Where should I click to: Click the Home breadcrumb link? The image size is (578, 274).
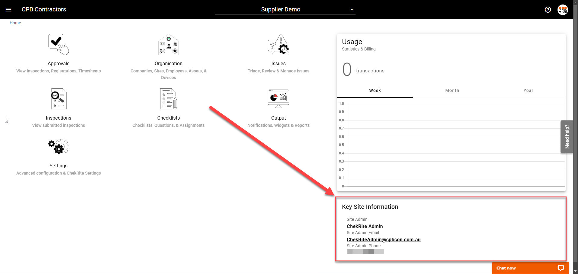pos(15,23)
